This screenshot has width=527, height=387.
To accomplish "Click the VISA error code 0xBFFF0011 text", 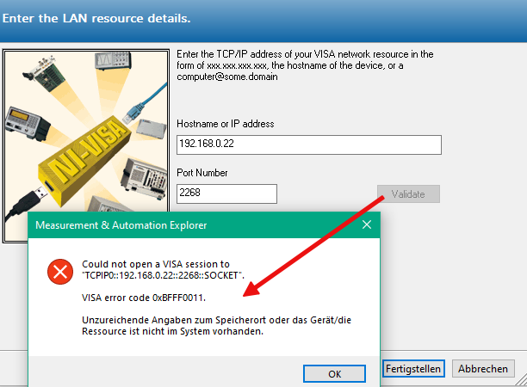I will (x=144, y=298).
